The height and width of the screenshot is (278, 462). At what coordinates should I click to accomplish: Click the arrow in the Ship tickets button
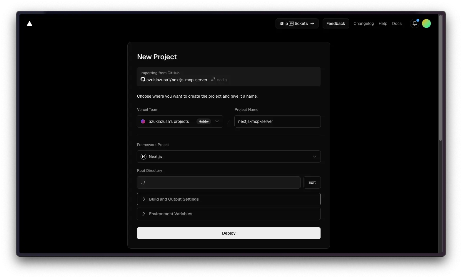[x=312, y=23]
